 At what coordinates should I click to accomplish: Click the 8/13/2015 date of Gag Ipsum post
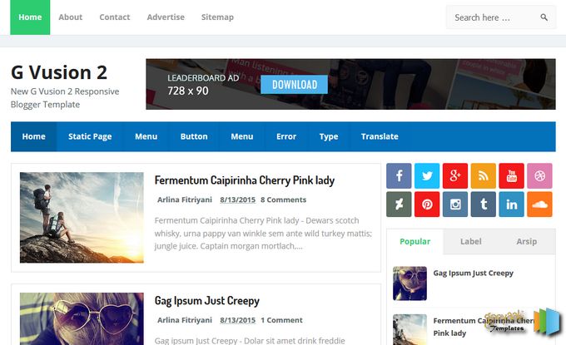tap(237, 320)
